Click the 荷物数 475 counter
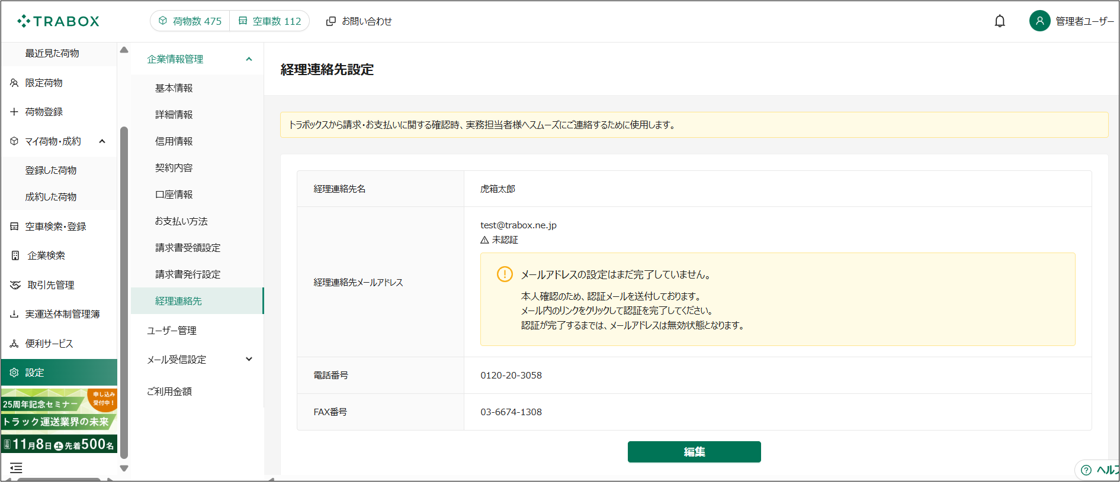Viewport: 1120px width, 482px height. point(190,21)
